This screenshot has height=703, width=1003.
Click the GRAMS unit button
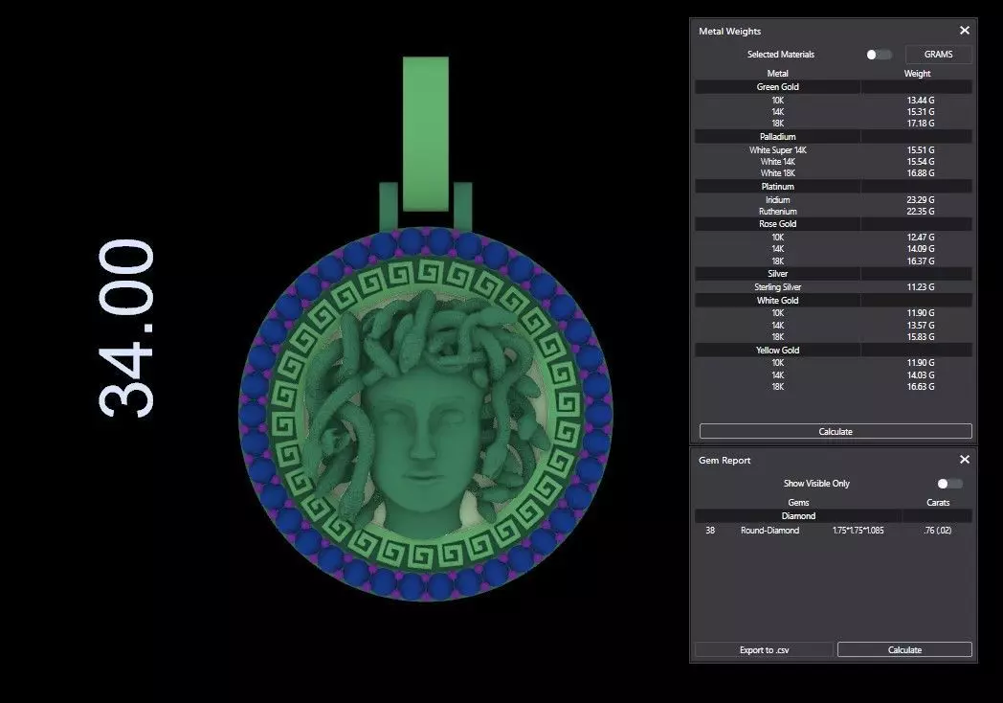pos(938,55)
